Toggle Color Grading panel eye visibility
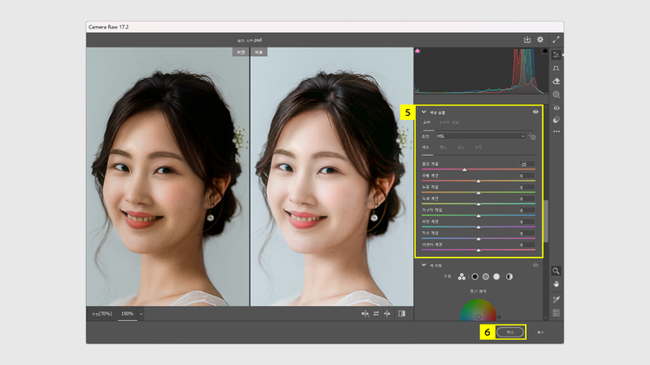This screenshot has width=650, height=365. click(x=535, y=265)
